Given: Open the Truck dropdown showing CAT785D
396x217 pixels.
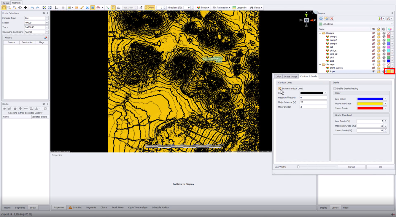Looking at the screenshot, I should pos(47,27).
